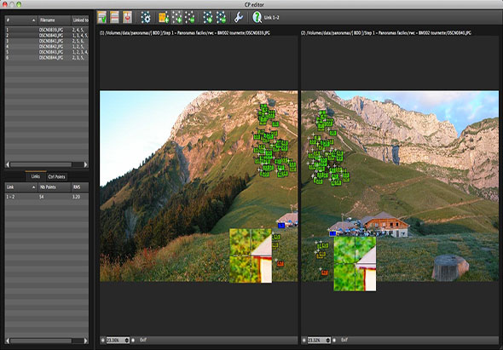Open the wrench settings icon
503x350 pixels.
click(239, 17)
